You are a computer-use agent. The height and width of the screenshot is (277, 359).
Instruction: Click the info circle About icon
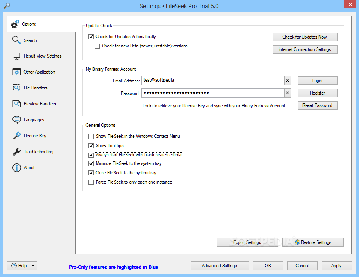(x=16, y=168)
